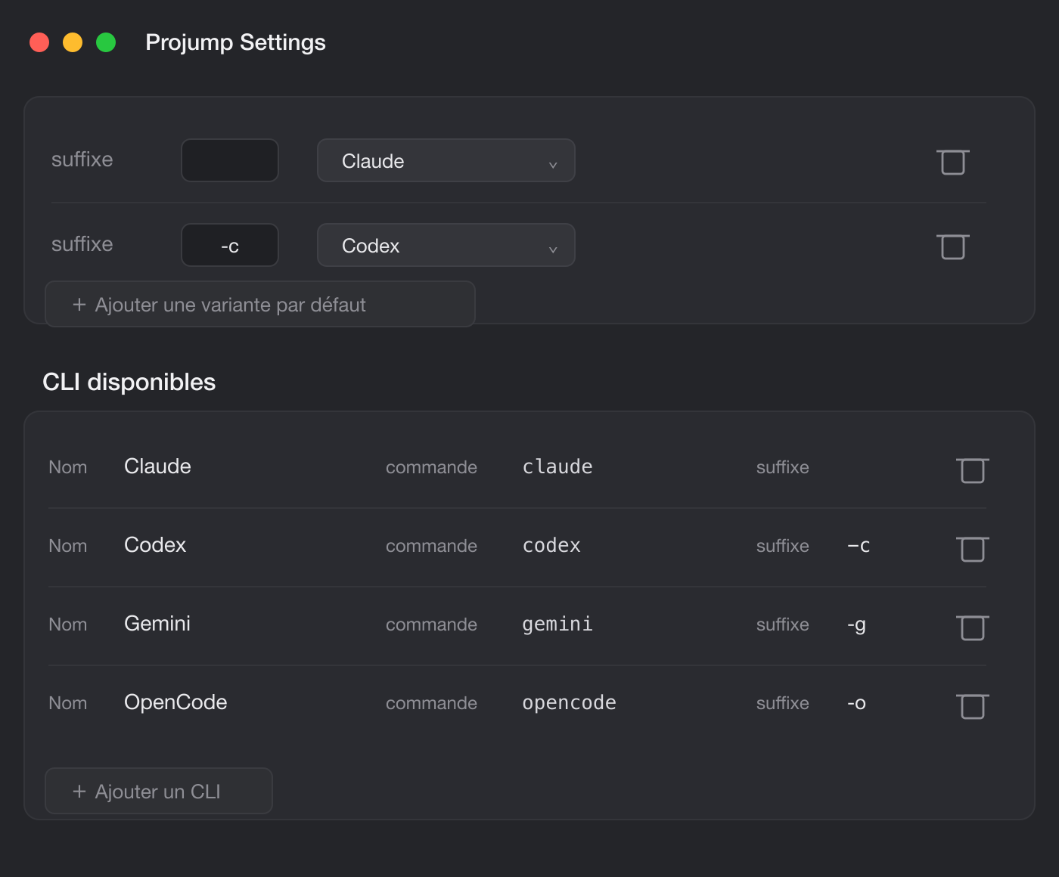The height and width of the screenshot is (877, 1059).
Task: Remove the Claude CLI entry
Action: click(973, 470)
